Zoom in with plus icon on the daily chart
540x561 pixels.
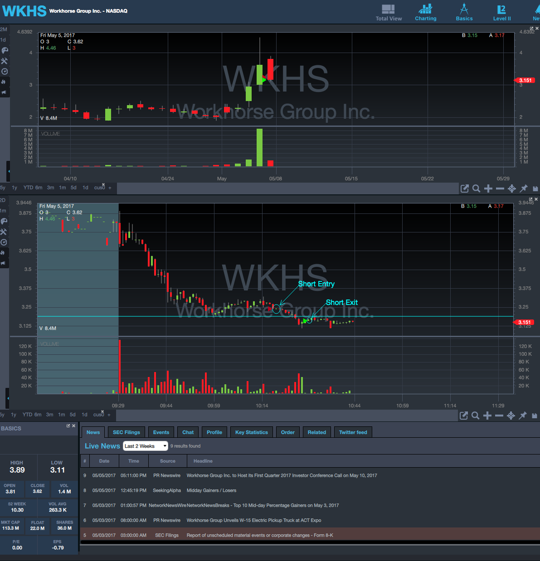click(488, 189)
